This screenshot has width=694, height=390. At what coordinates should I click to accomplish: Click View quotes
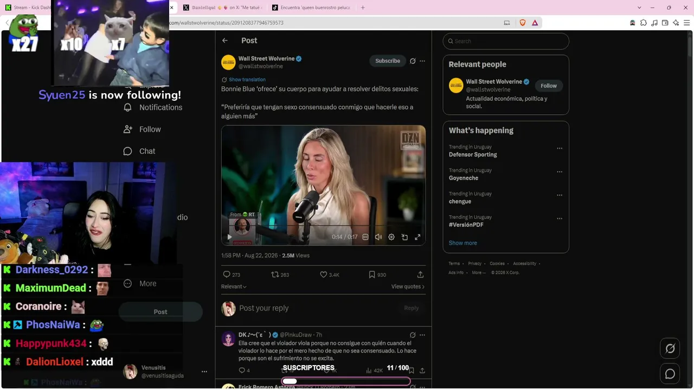click(408, 287)
